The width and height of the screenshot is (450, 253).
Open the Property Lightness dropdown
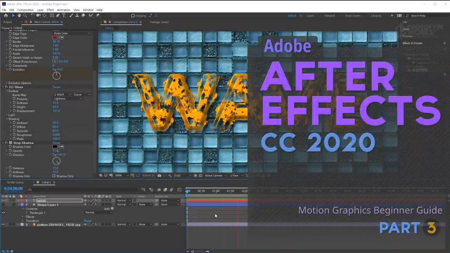[x=68, y=99]
